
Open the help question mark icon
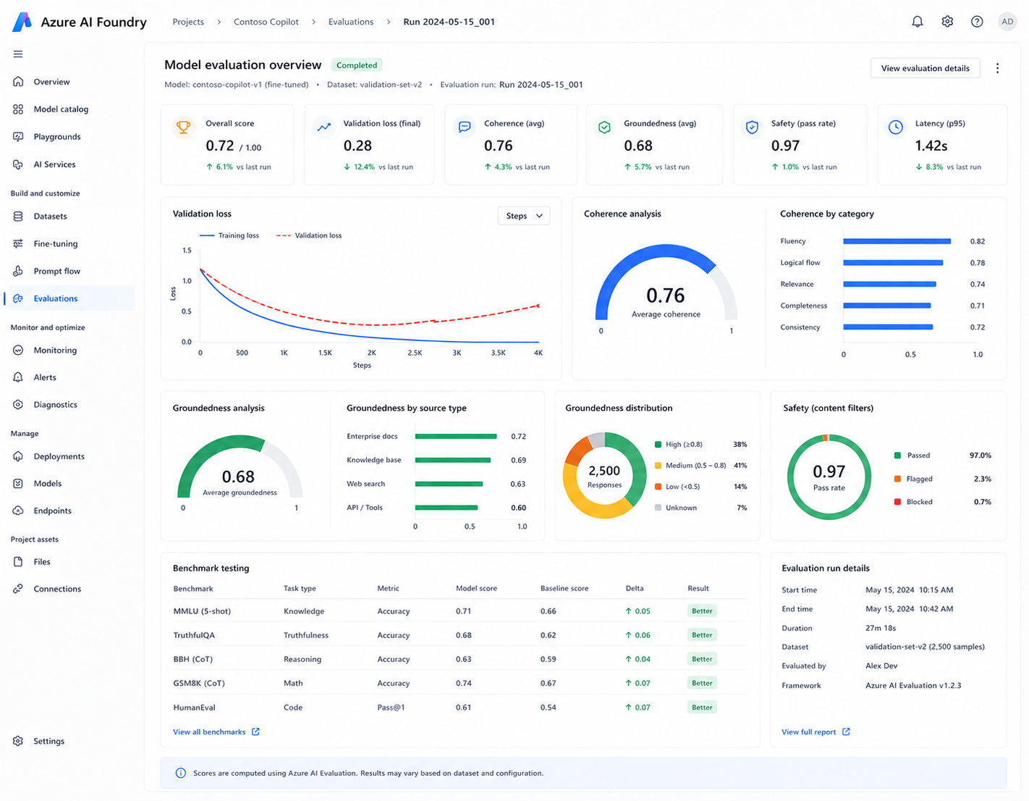977,22
